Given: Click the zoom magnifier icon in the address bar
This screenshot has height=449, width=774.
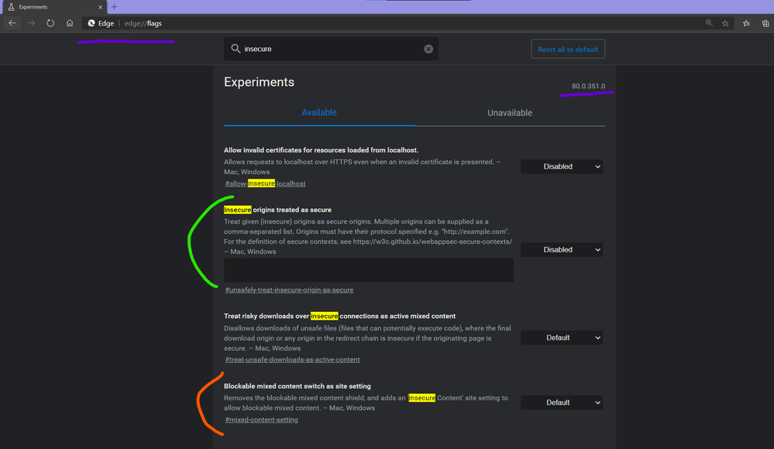Looking at the screenshot, I should pos(710,23).
